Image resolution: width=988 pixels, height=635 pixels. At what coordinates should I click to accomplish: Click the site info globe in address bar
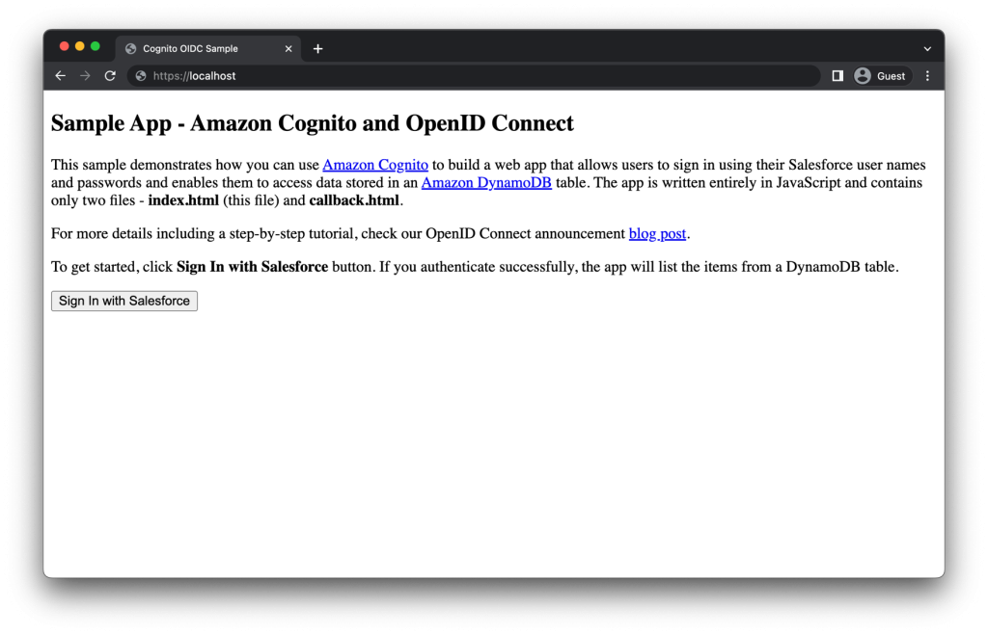[141, 76]
